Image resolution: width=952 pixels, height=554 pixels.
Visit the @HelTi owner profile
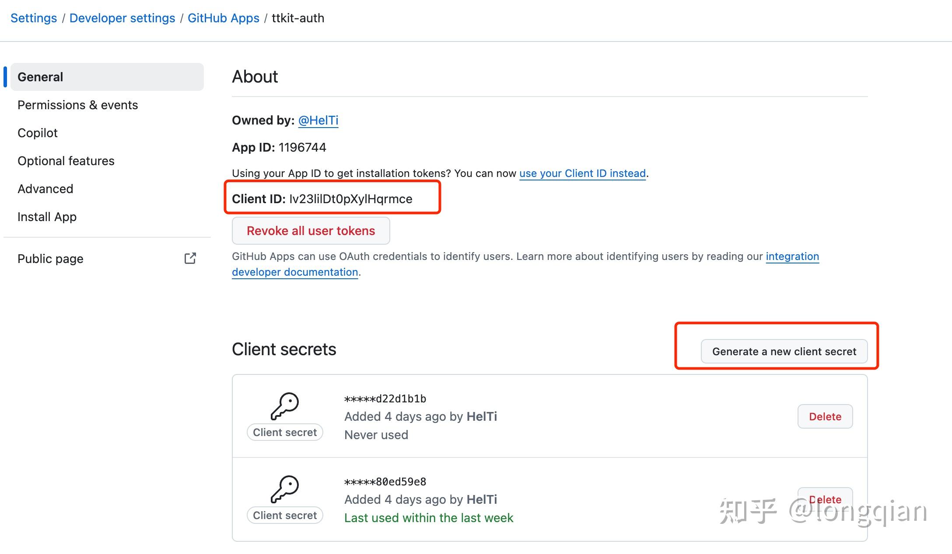(318, 120)
